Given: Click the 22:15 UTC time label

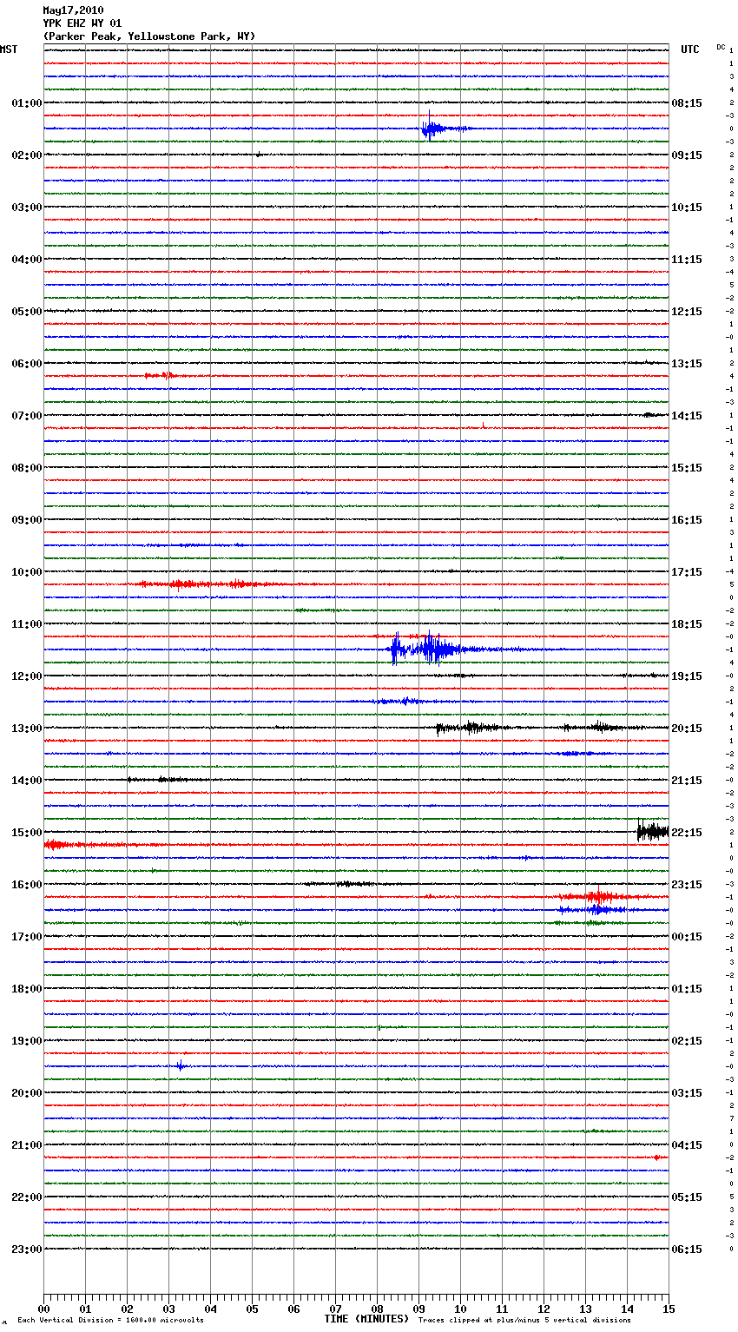Looking at the screenshot, I should (687, 833).
